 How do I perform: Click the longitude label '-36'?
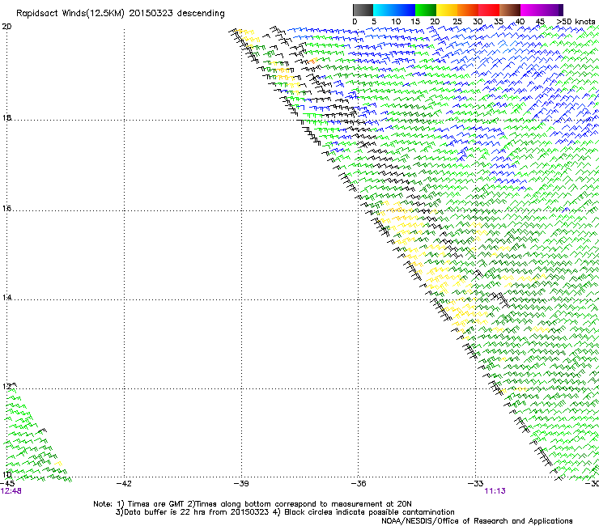point(359,483)
